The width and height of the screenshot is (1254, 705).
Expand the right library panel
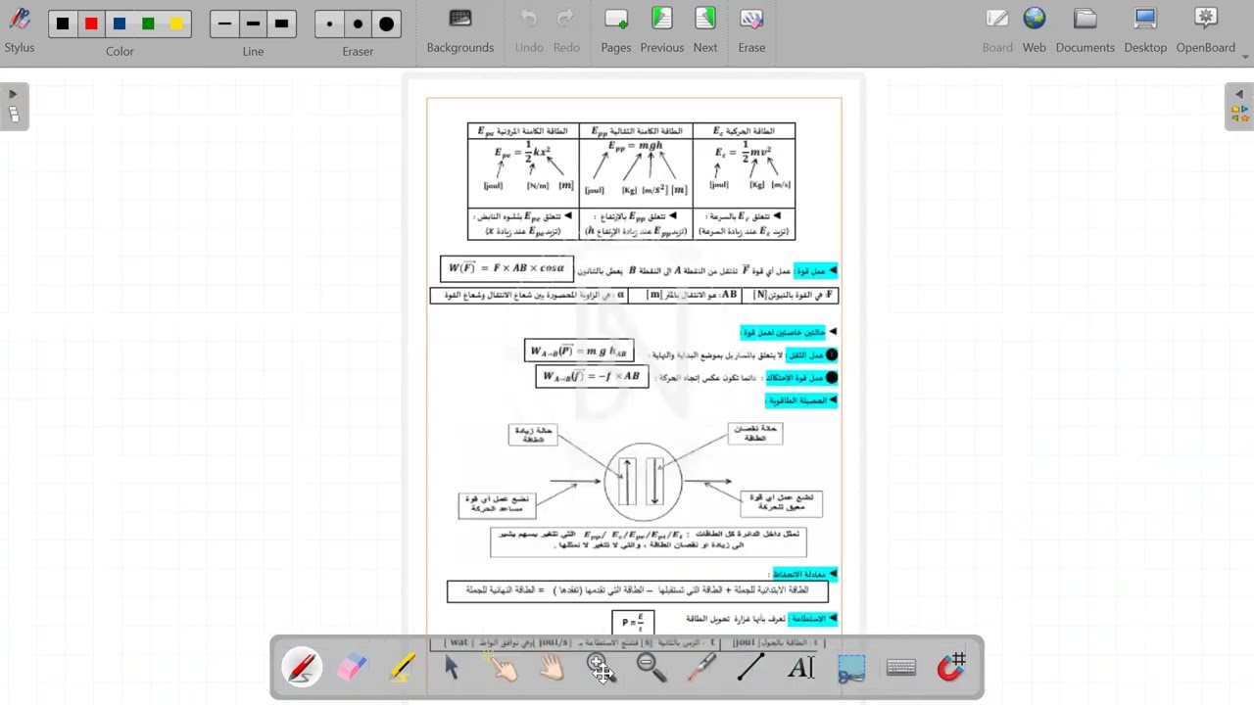[1239, 95]
